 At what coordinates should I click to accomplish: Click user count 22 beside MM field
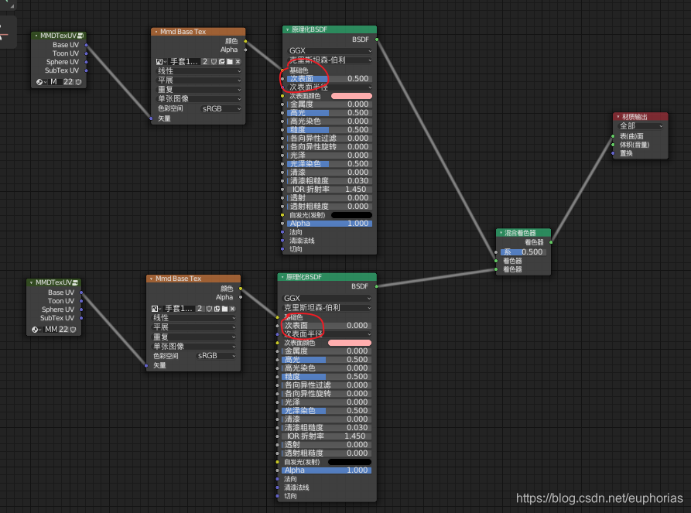(x=63, y=330)
